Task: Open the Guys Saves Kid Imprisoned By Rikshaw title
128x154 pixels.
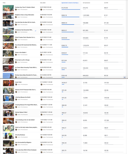Action: [26, 45]
